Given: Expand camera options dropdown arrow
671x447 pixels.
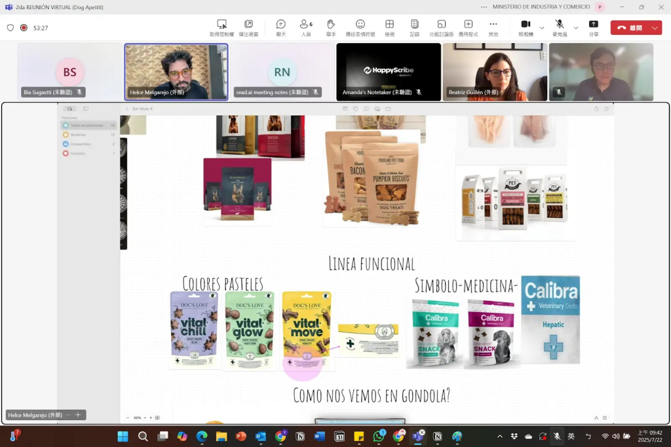Looking at the screenshot, I should pyautogui.click(x=542, y=28).
